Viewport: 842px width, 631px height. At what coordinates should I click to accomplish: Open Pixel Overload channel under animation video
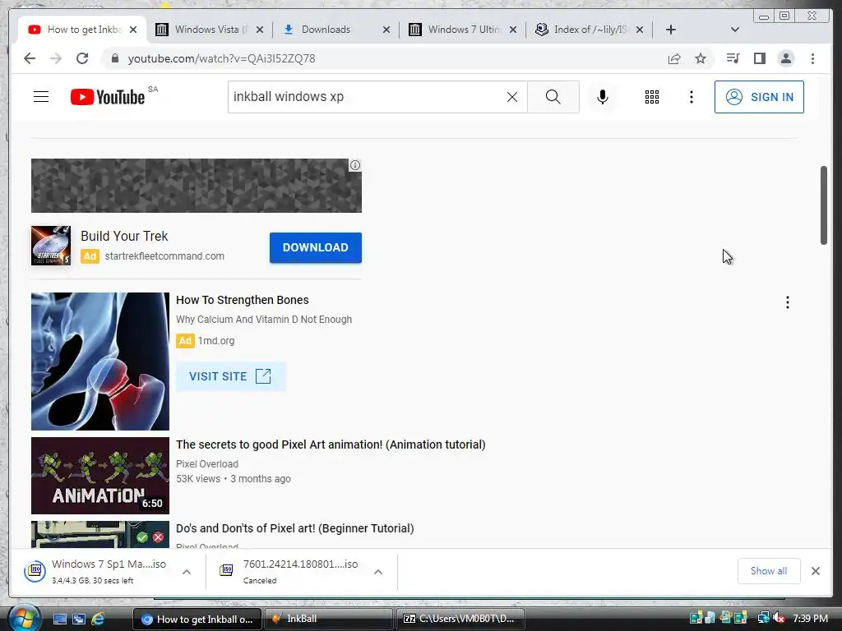pos(206,463)
